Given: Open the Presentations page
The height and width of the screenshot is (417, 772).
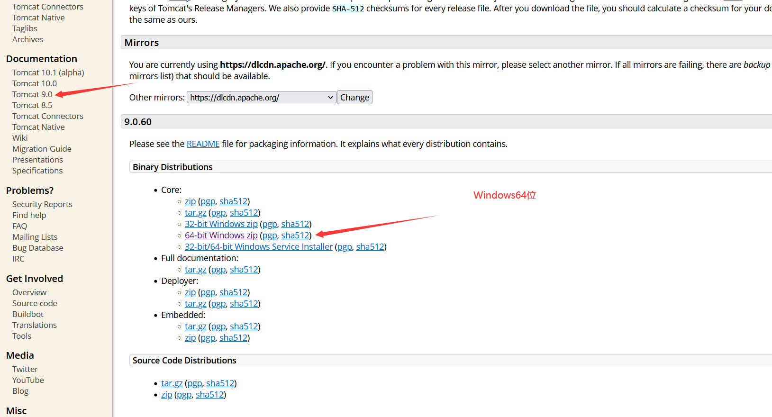Looking at the screenshot, I should (37, 160).
